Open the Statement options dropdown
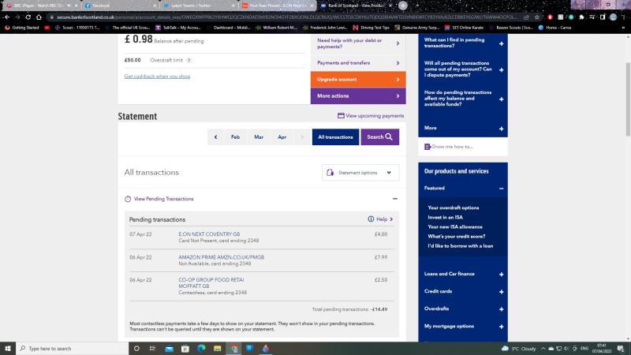Screen dimensions: 631x355 click(x=360, y=172)
